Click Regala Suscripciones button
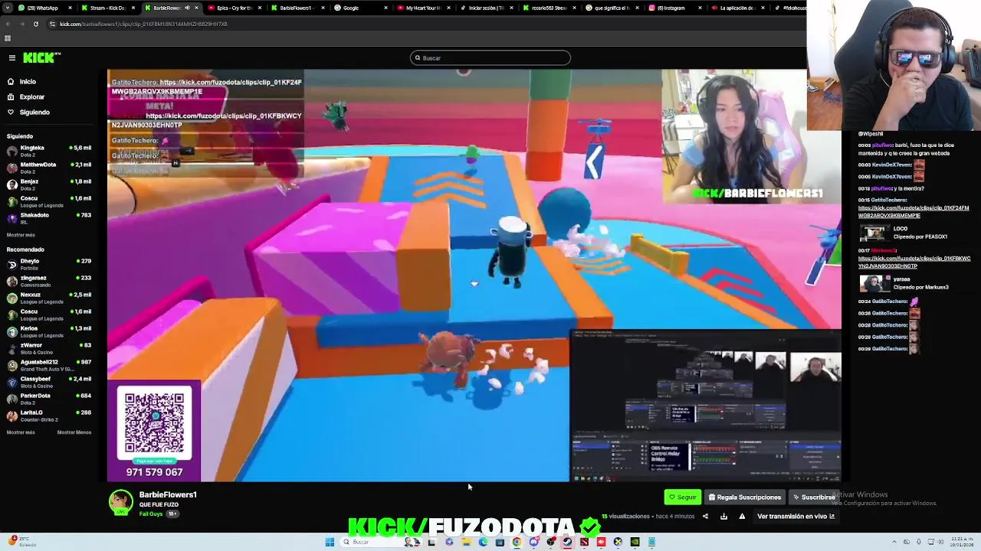 click(x=745, y=497)
